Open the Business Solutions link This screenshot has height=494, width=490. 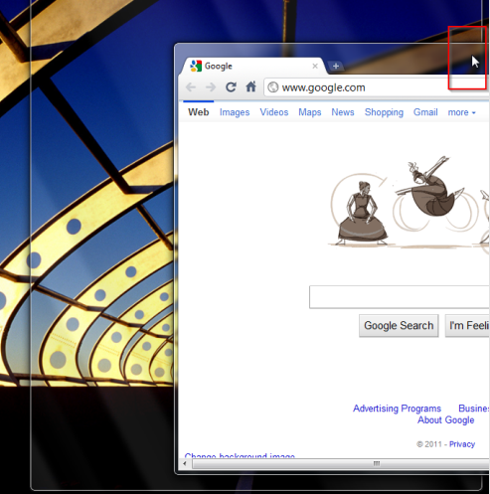pos(474,409)
